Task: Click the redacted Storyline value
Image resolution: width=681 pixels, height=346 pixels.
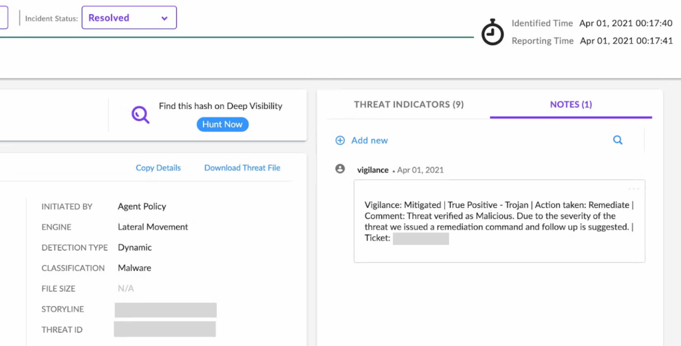Action: 166,309
